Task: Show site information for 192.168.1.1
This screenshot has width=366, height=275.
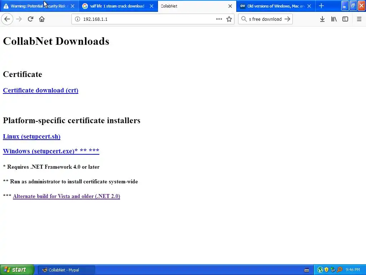Action: [x=78, y=19]
